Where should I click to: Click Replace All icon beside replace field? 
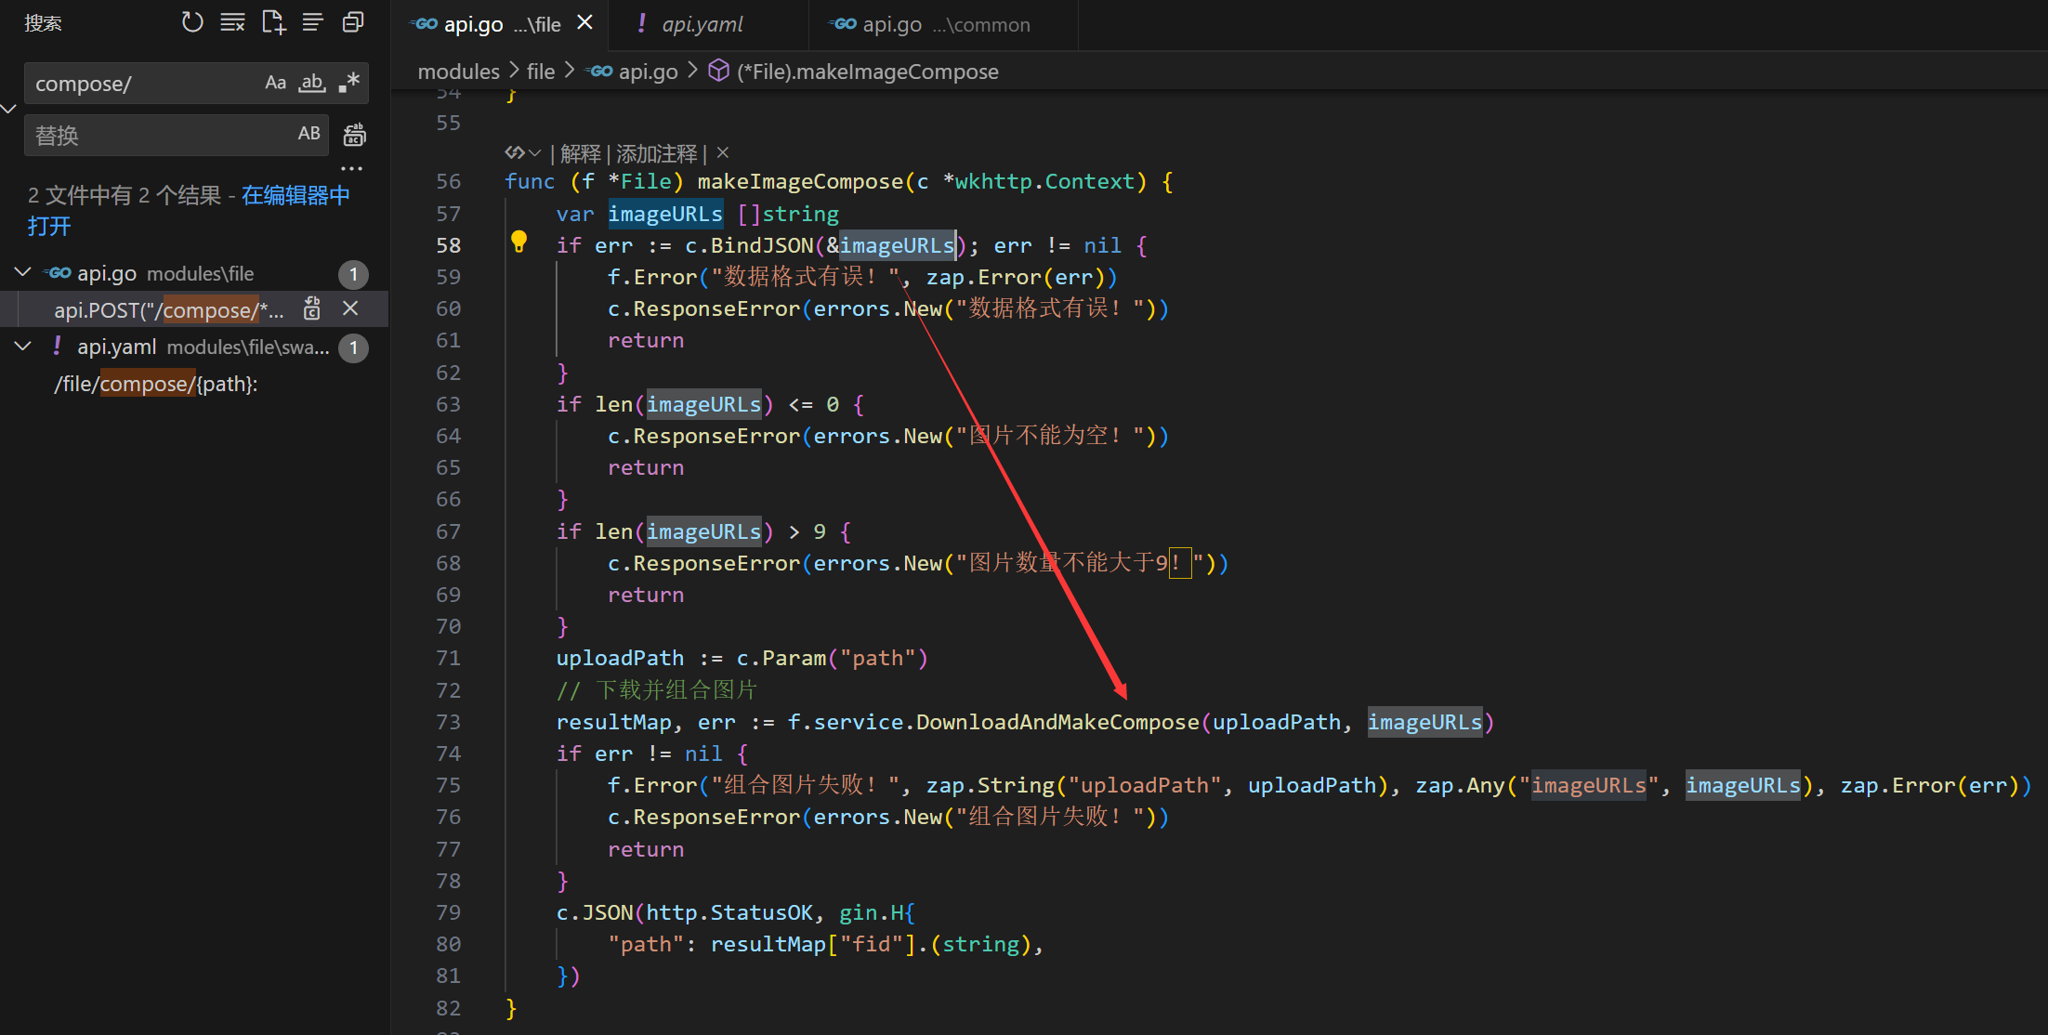[354, 136]
